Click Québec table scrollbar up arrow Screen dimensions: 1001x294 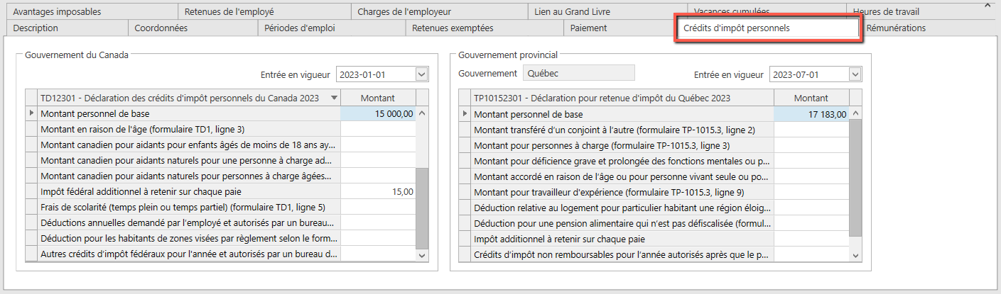tap(855, 113)
